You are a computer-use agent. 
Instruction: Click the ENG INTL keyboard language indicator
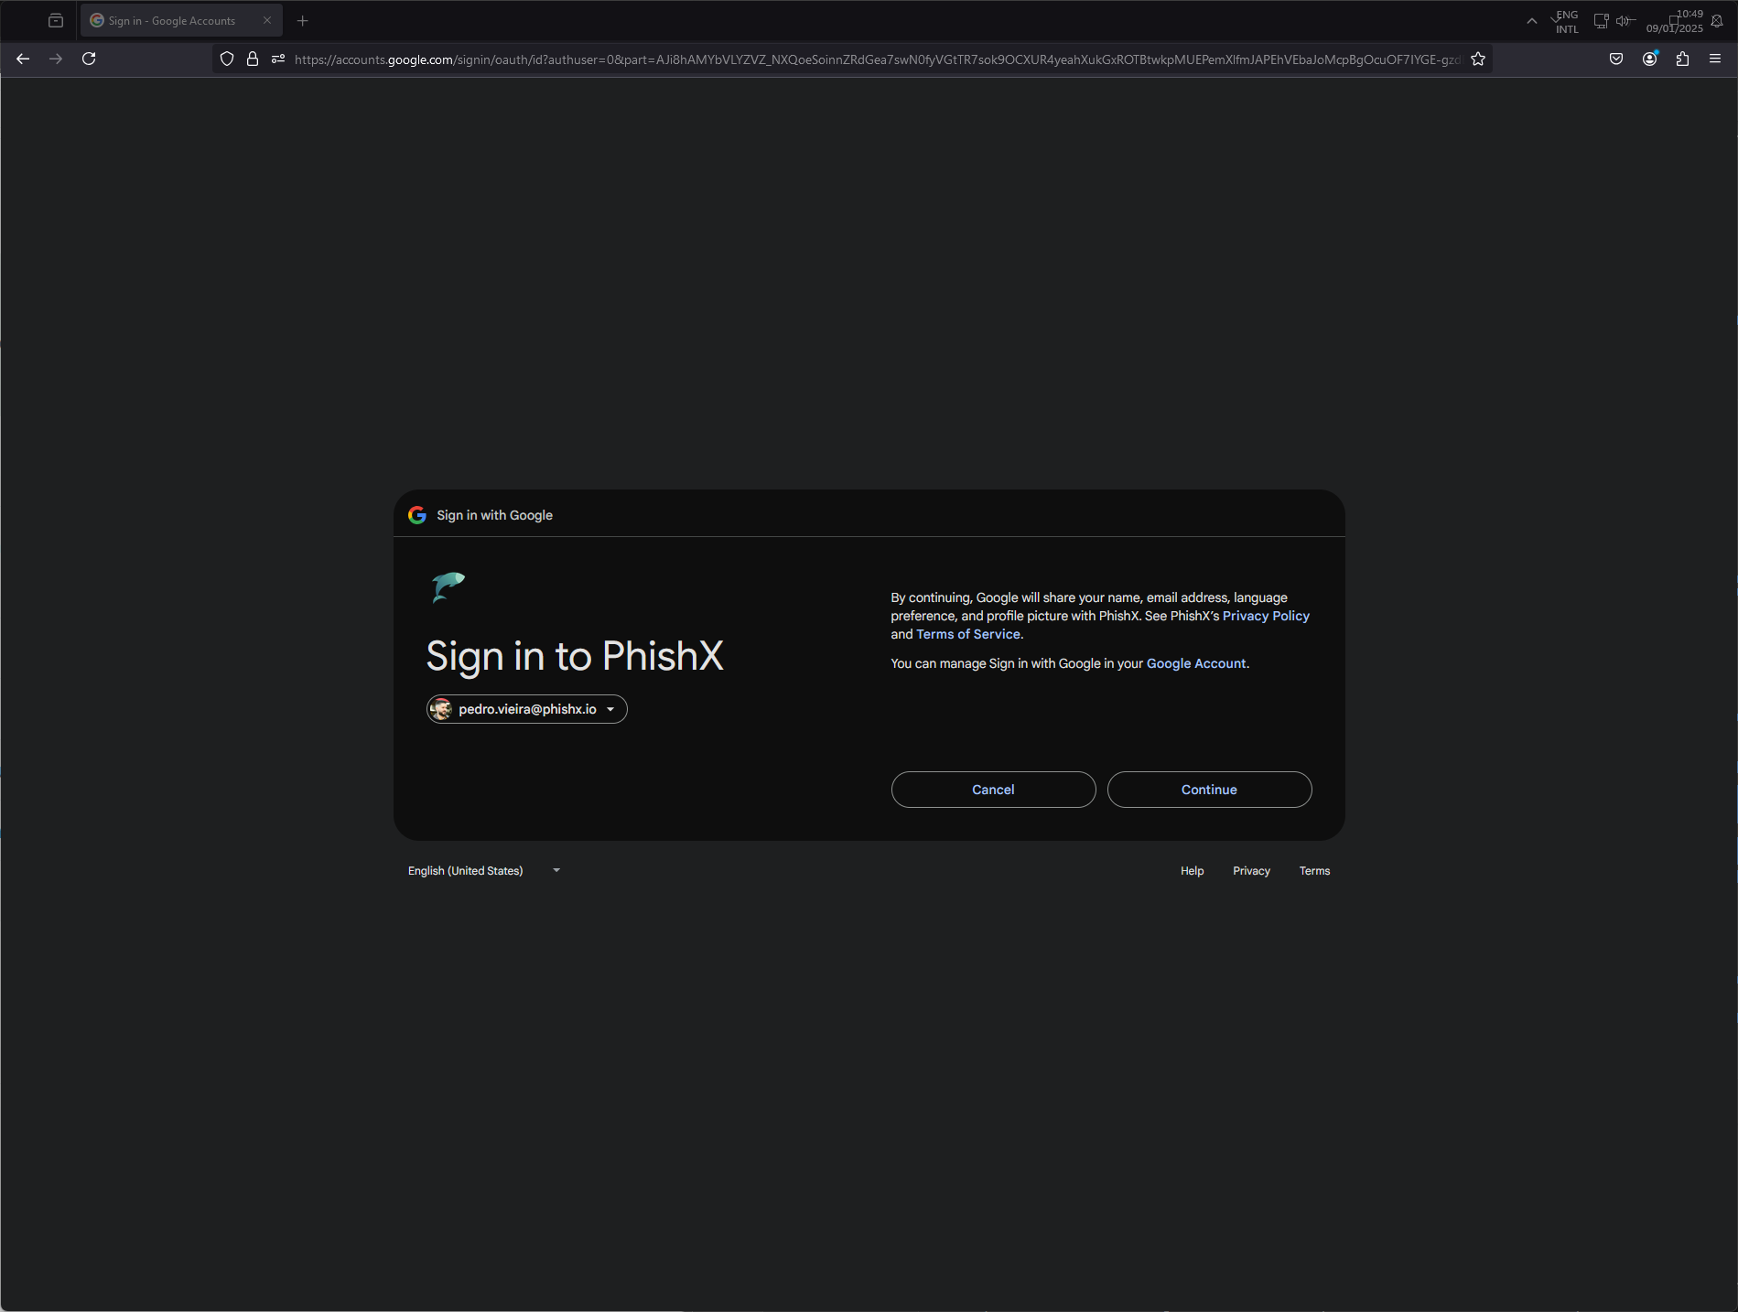pyautogui.click(x=1567, y=22)
